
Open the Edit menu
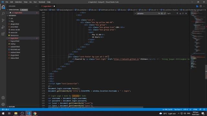pos(12,2)
